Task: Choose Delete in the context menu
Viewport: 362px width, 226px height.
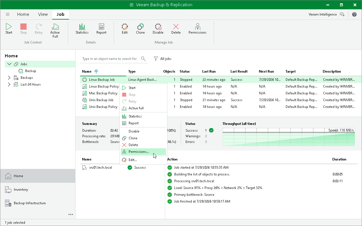Action: tap(143, 145)
